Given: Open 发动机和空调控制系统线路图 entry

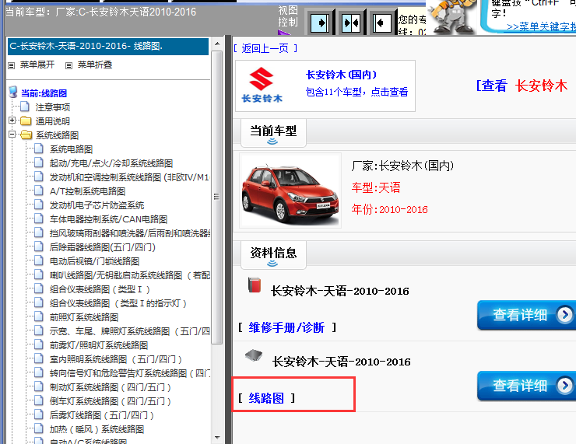Looking at the screenshot, I should point(129,177).
